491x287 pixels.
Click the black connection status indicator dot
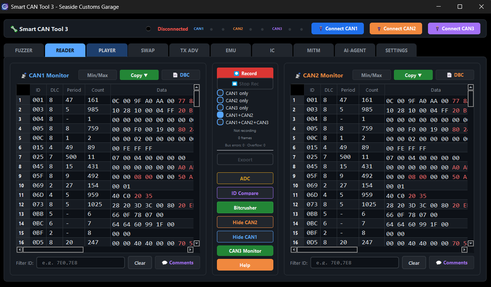pos(148,29)
